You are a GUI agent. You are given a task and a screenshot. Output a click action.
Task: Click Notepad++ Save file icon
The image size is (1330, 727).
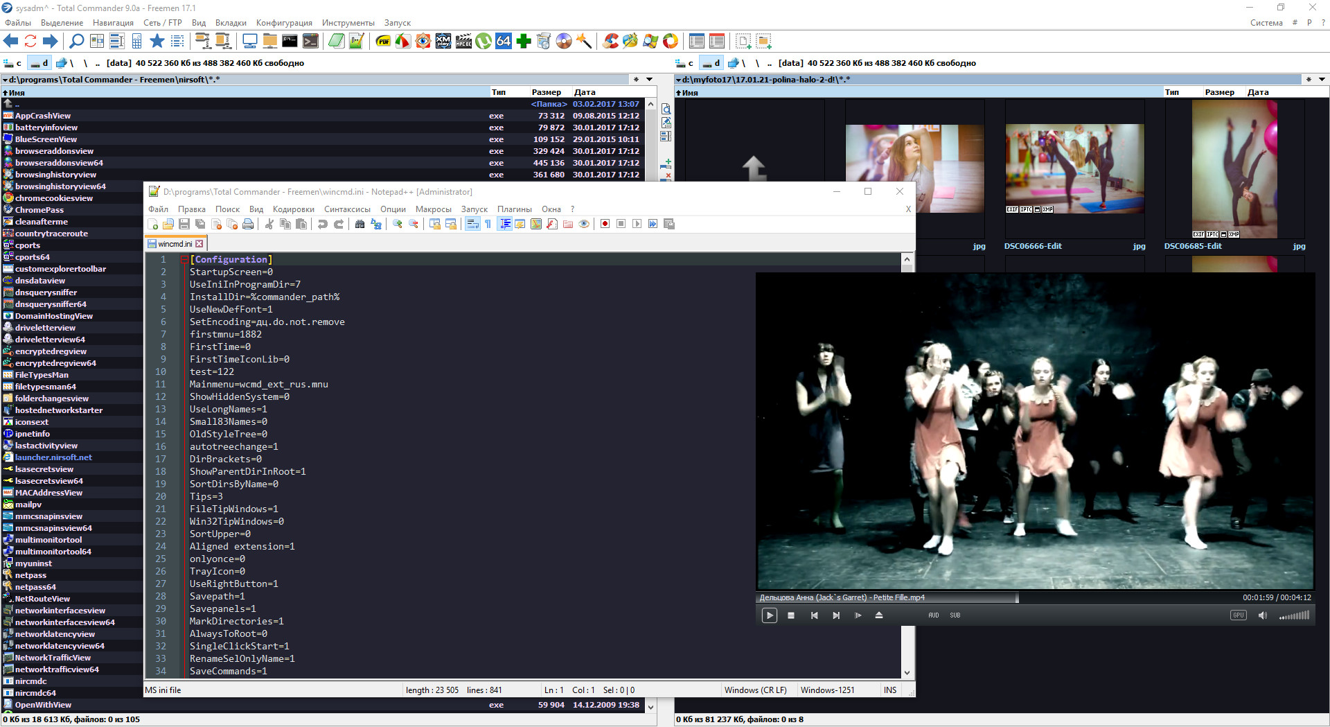tap(184, 224)
